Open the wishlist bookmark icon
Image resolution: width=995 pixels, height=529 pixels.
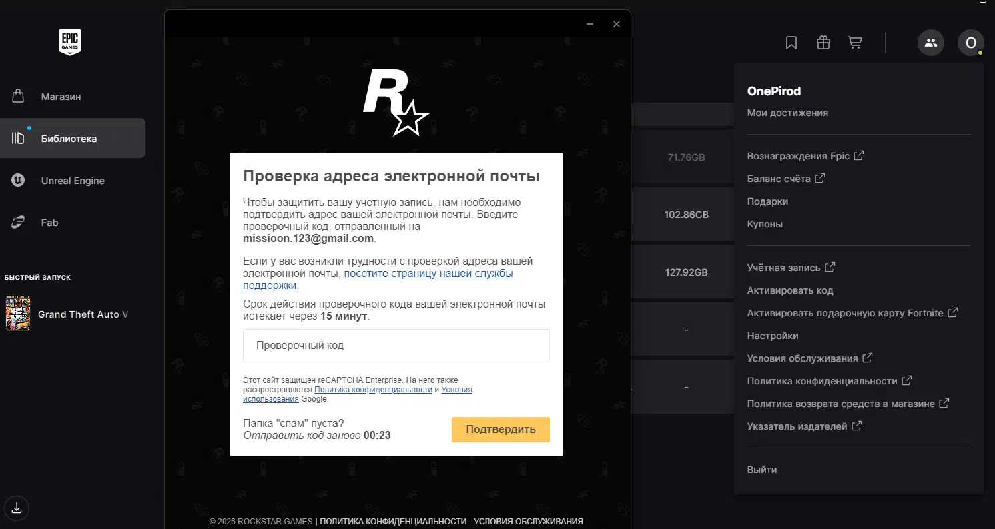[x=791, y=43]
